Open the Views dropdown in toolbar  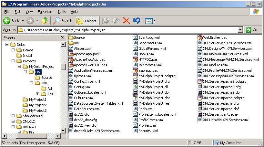[x=150, y=21]
